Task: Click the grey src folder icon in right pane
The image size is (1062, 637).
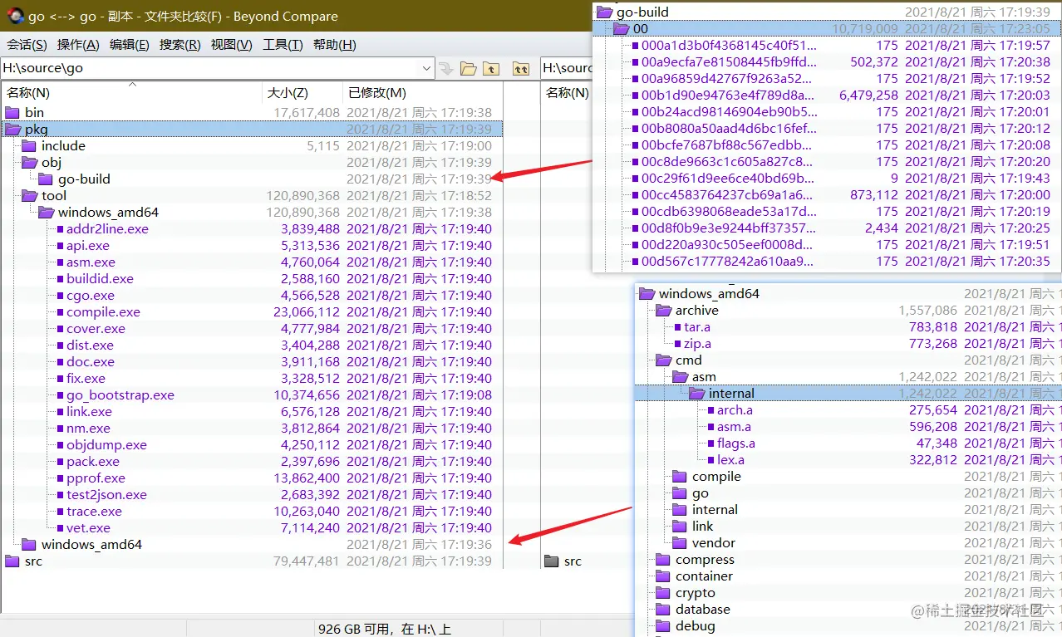Action: [x=552, y=561]
